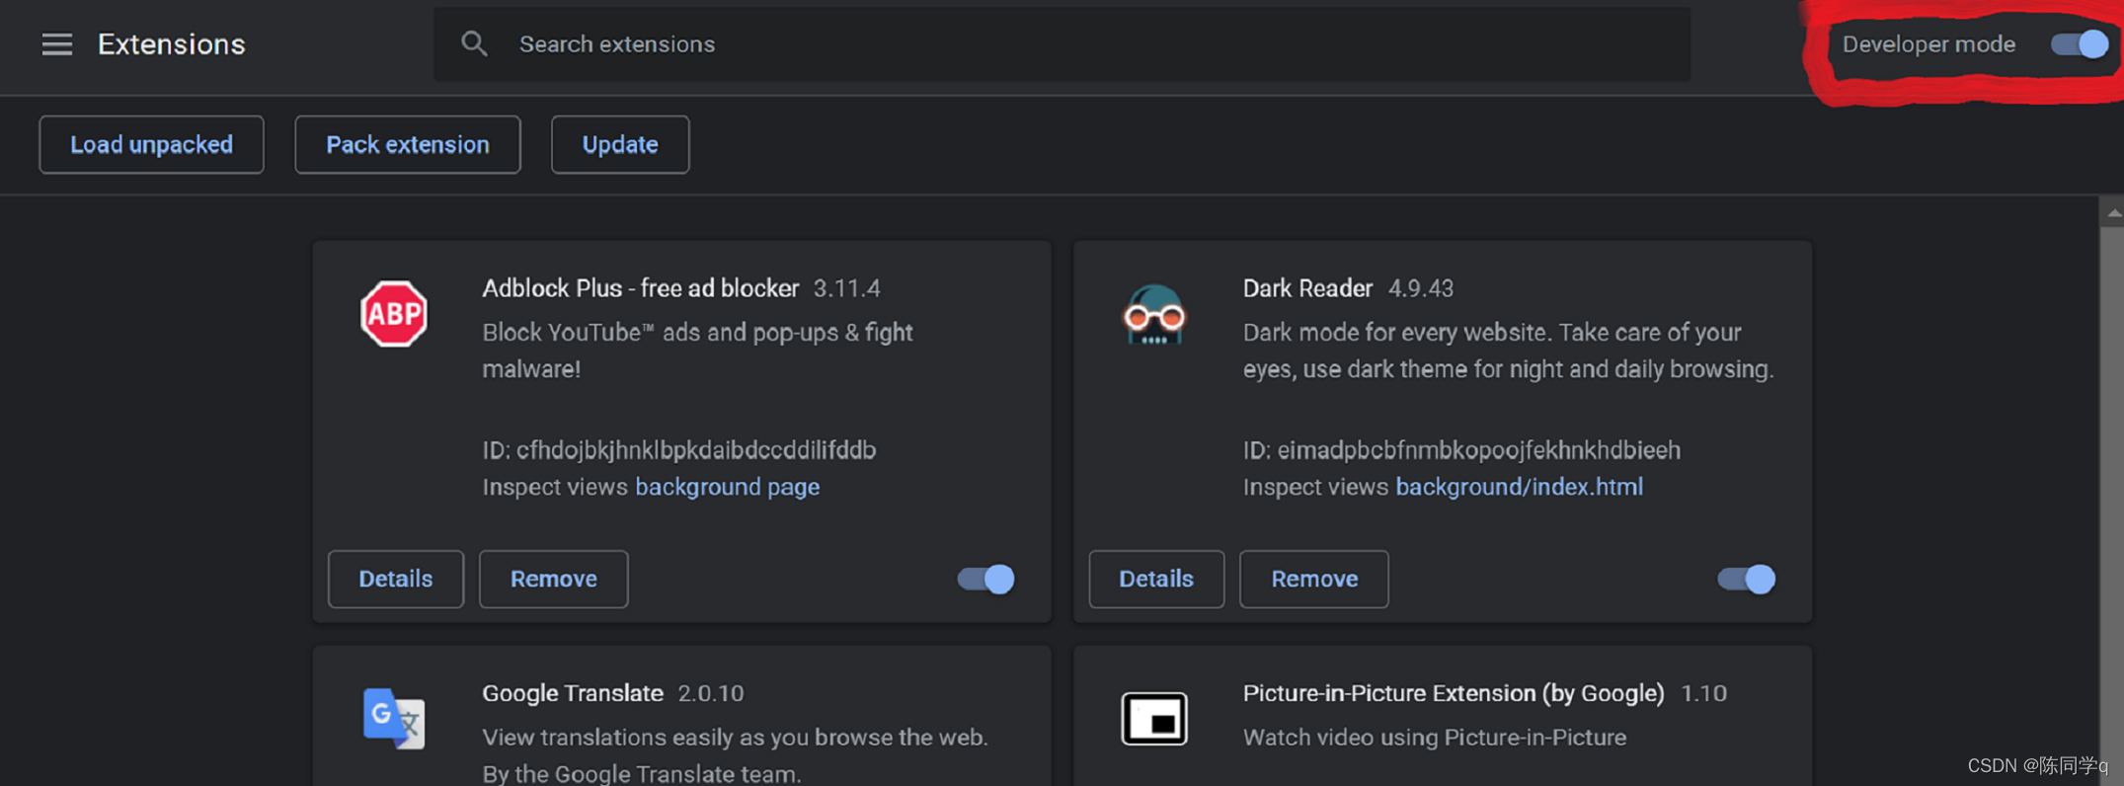Click Pack extension button
Screen dimensions: 2124x786
click(x=407, y=144)
